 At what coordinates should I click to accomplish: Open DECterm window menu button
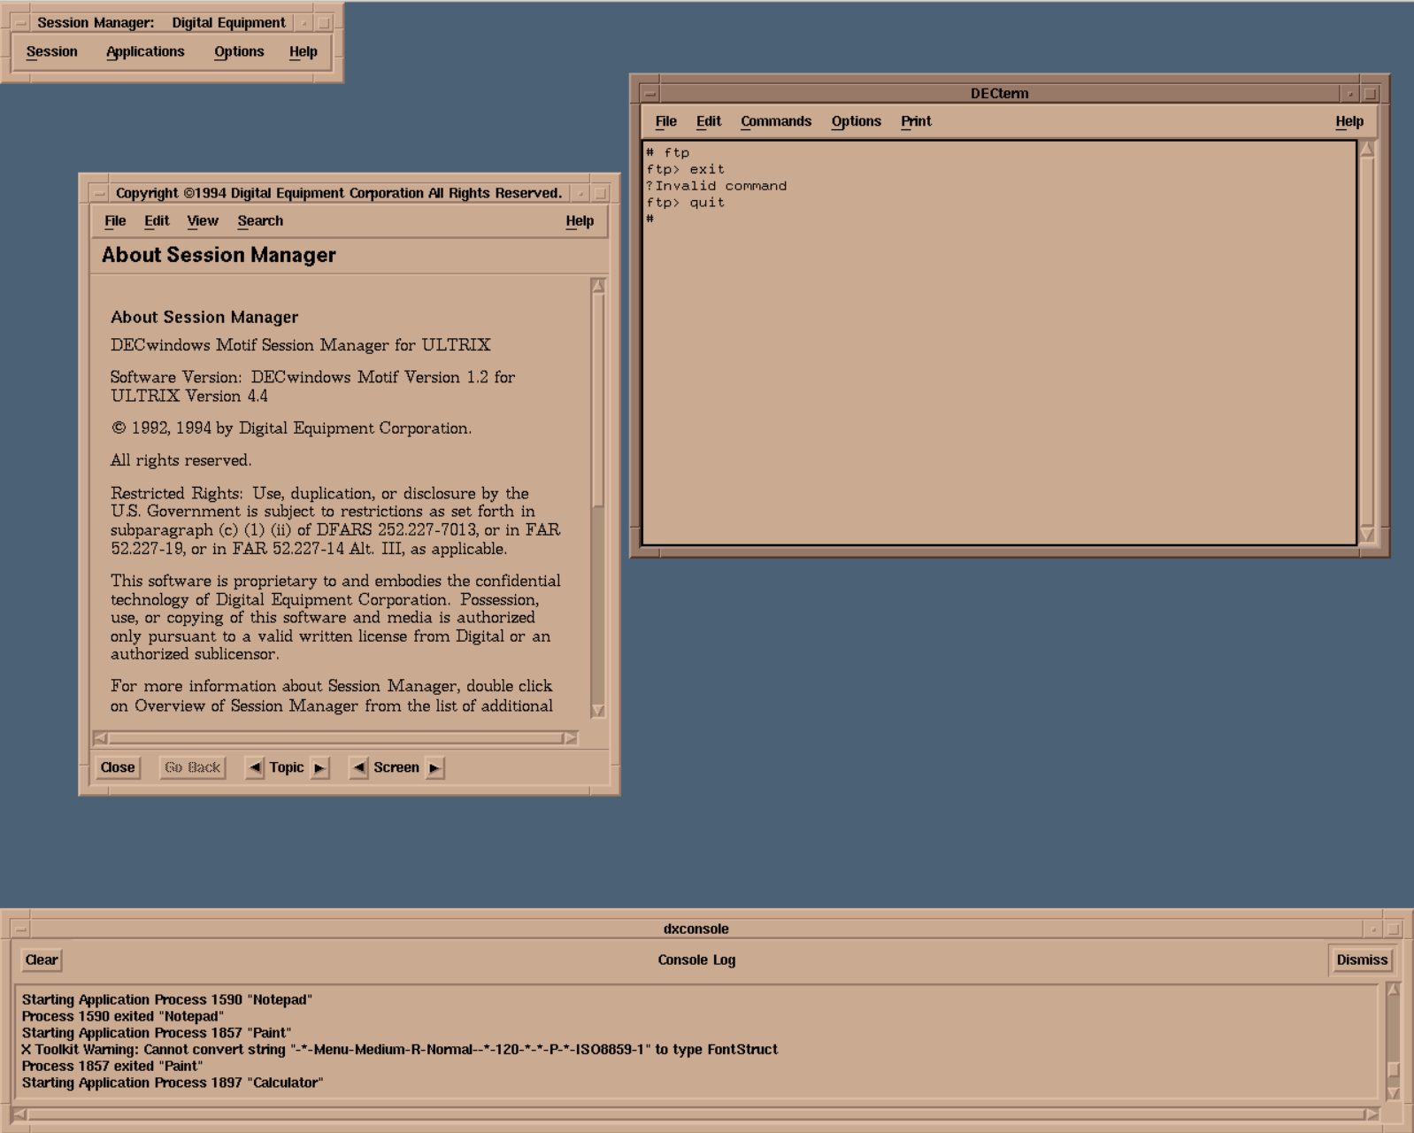650,94
